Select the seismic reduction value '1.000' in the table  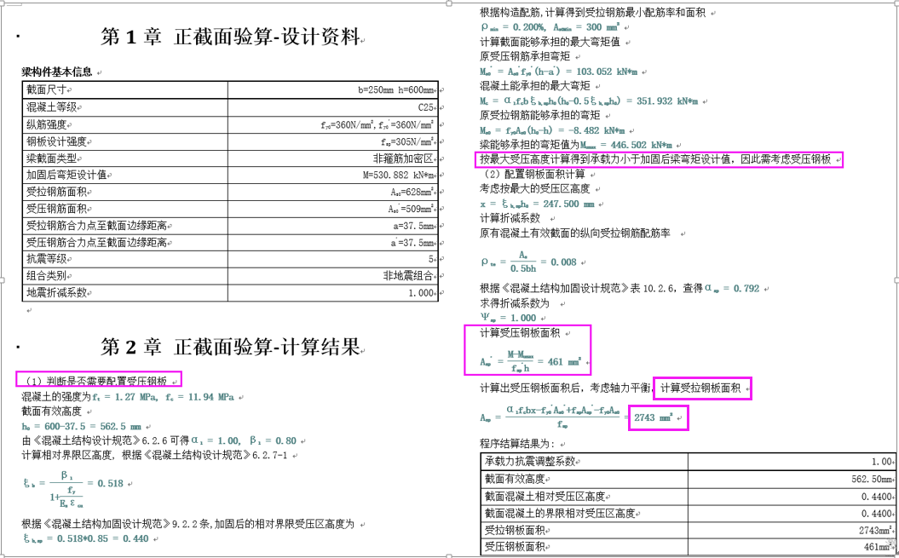coord(421,293)
